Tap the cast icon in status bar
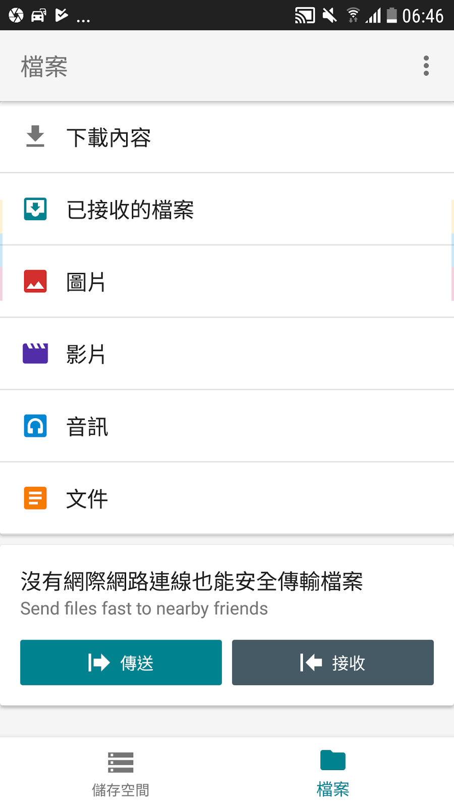 [x=305, y=16]
